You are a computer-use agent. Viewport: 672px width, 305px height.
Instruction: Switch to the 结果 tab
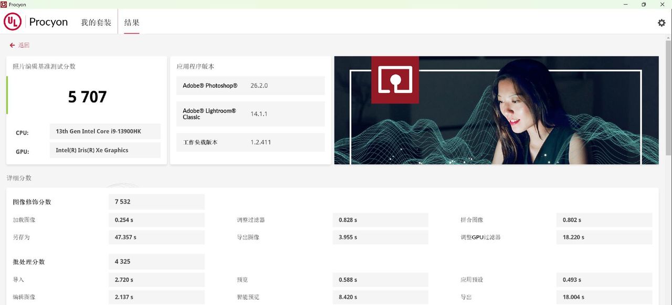coord(131,23)
